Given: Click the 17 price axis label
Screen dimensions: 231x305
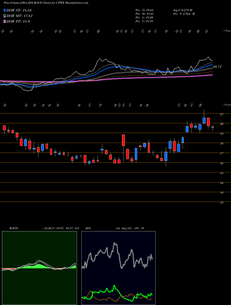Looking at the screenshot, I should click(x=221, y=153).
